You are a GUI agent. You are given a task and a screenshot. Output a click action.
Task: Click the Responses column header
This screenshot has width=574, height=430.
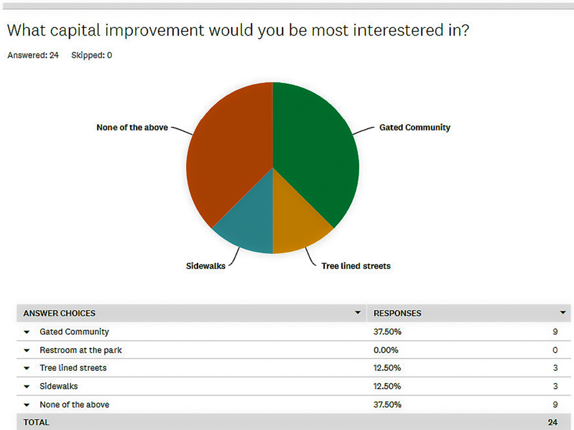pyautogui.click(x=397, y=314)
